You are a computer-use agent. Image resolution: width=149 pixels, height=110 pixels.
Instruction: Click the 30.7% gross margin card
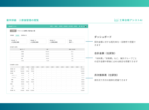(x=76, y=41)
